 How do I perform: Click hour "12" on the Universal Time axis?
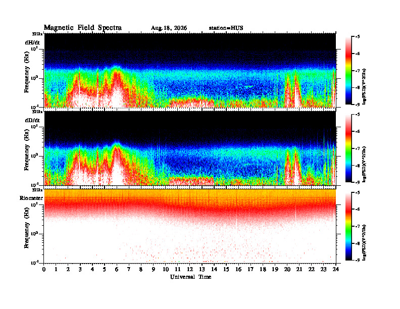click(x=190, y=269)
